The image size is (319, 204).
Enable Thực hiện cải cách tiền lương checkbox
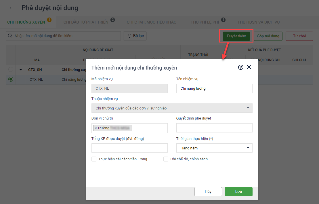click(x=94, y=159)
